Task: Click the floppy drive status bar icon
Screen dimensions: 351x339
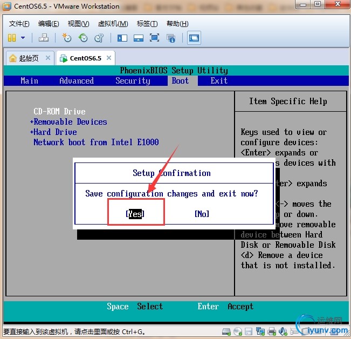Action: 249,331
